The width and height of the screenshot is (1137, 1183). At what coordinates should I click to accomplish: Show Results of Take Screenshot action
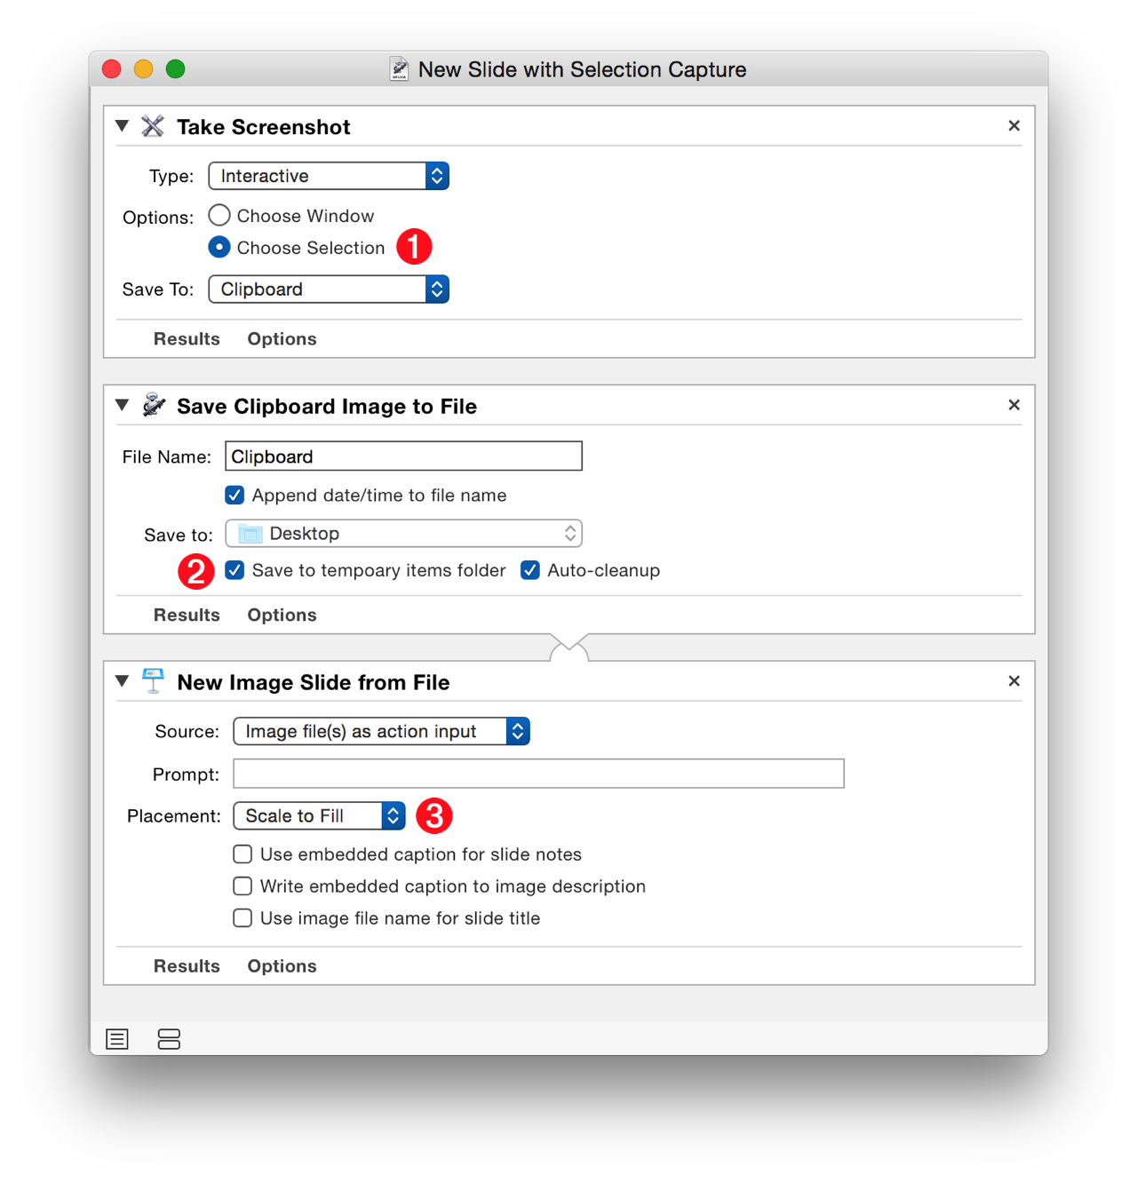[x=187, y=339]
